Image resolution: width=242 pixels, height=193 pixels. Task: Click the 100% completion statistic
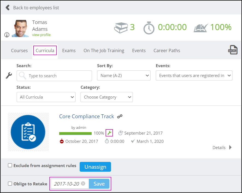(221, 27)
